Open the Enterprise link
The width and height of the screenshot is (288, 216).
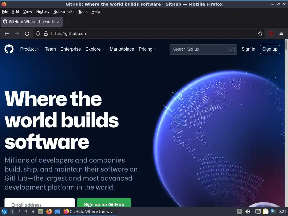(x=71, y=49)
